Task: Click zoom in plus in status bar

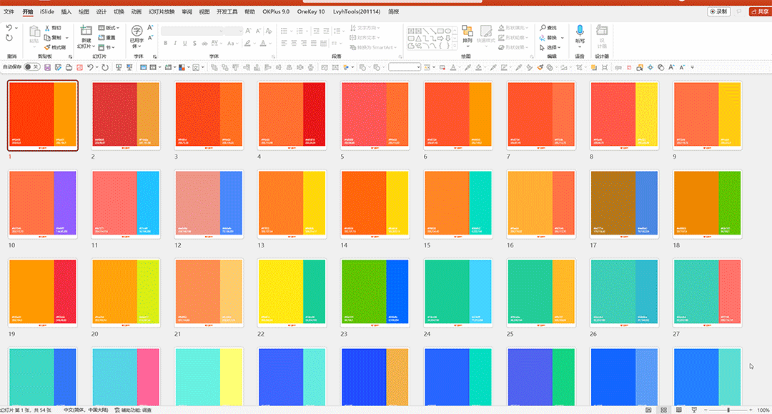Action: click(751, 410)
